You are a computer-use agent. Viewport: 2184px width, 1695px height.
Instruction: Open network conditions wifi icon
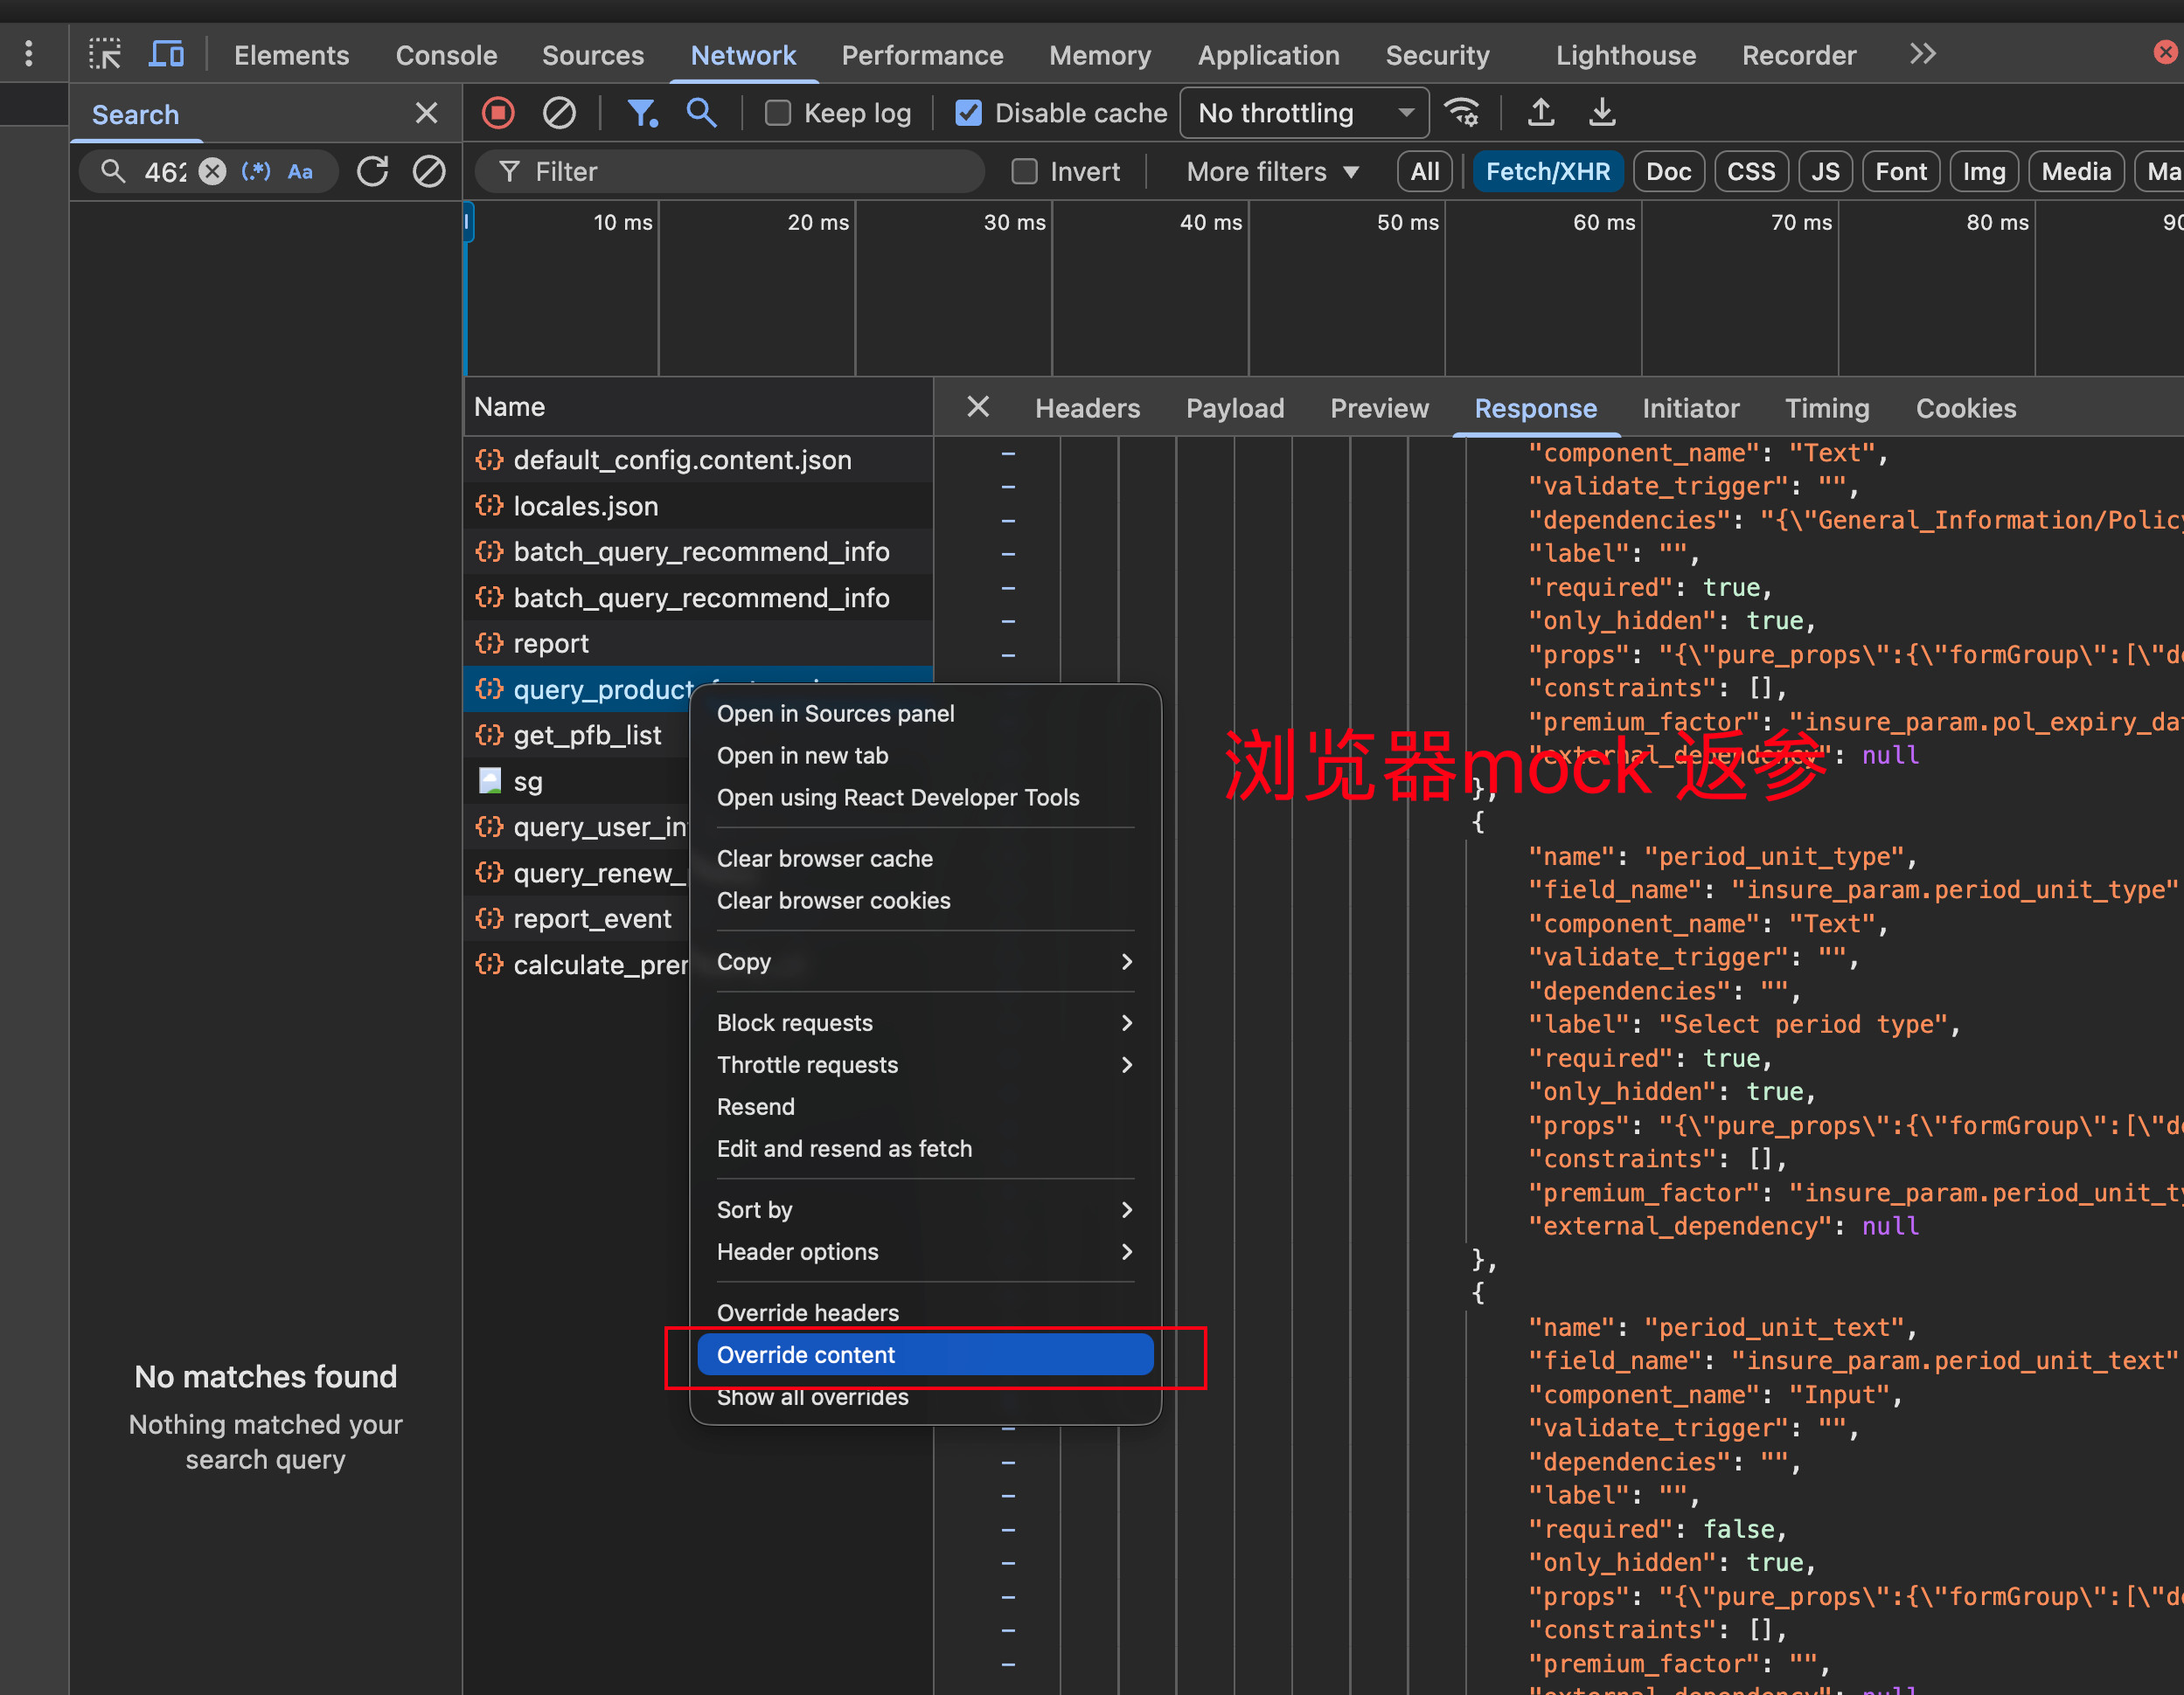point(1463,113)
